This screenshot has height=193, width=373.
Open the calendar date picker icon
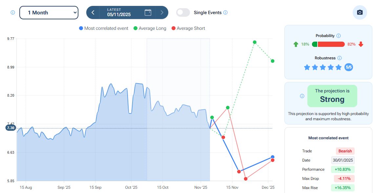[148, 12]
